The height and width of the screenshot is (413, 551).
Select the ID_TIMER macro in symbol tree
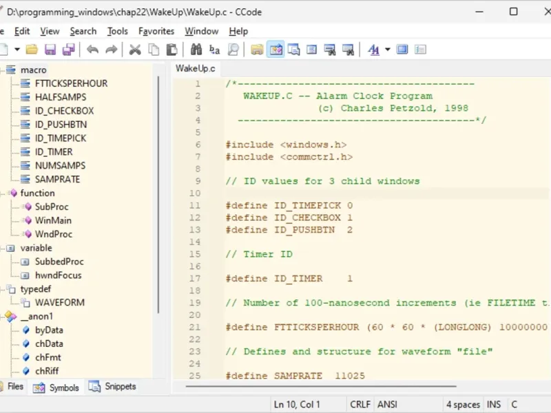pyautogui.click(x=54, y=151)
